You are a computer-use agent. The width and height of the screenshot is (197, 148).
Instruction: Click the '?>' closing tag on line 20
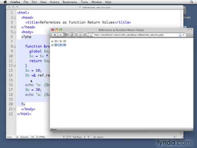click(x=23, y=104)
